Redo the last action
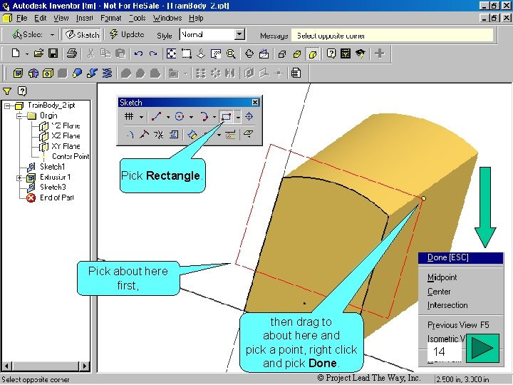Screen dimensions: 513x385 pyautogui.click(x=153, y=53)
